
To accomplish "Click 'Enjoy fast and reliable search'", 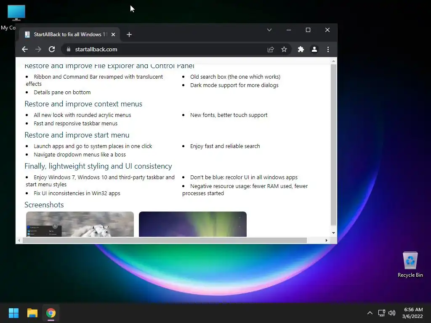I will click(x=225, y=146).
